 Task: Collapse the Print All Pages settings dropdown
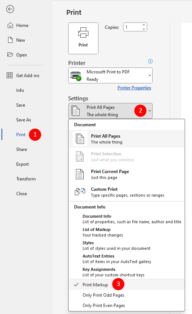(x=110, y=111)
